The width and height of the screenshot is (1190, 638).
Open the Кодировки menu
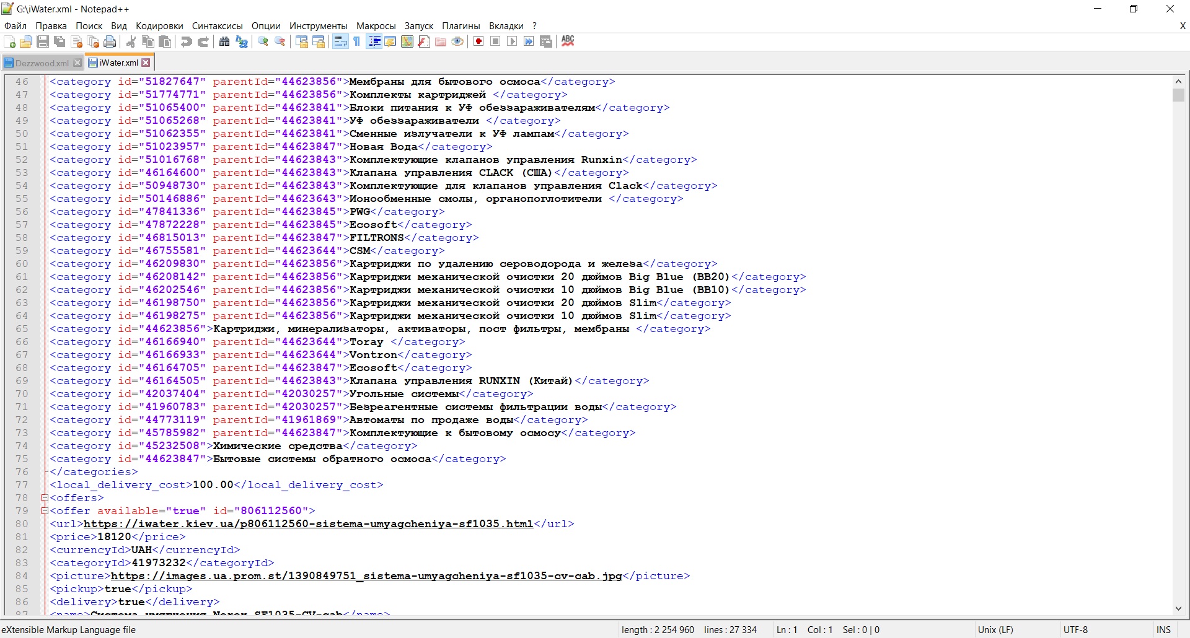pyautogui.click(x=159, y=26)
